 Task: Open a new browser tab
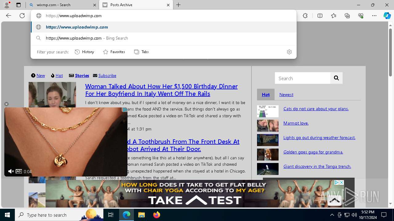(179, 5)
